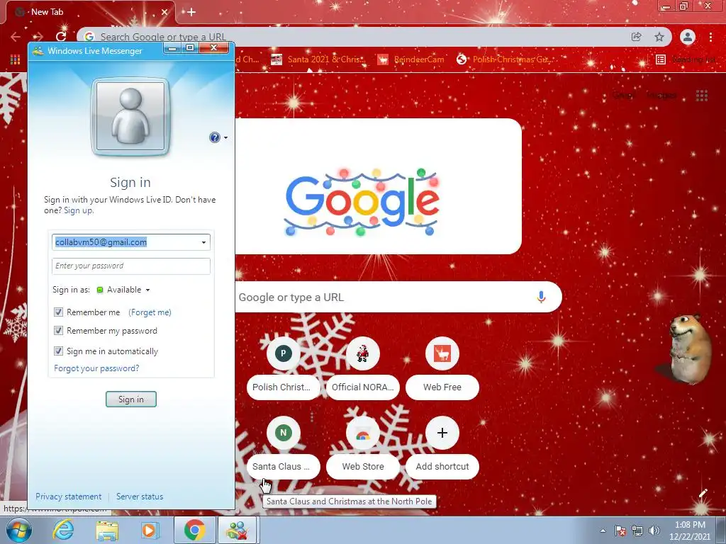Open Google apps grid on New Tab page
Screen dimensions: 726x544
tap(702, 96)
